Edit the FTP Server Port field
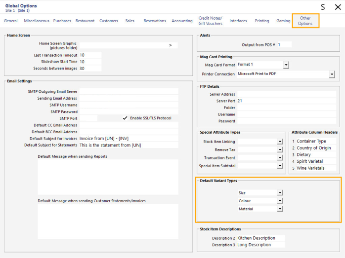This screenshot has height=258, width=345. pos(287,101)
